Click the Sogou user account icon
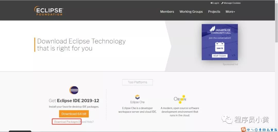The width and height of the screenshot is (278, 132). [x=268, y=130]
